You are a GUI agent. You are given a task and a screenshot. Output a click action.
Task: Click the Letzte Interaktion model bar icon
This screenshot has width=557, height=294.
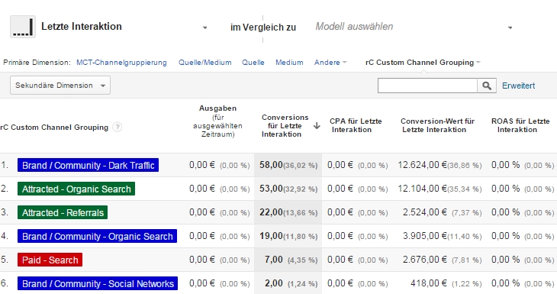pos(23,27)
